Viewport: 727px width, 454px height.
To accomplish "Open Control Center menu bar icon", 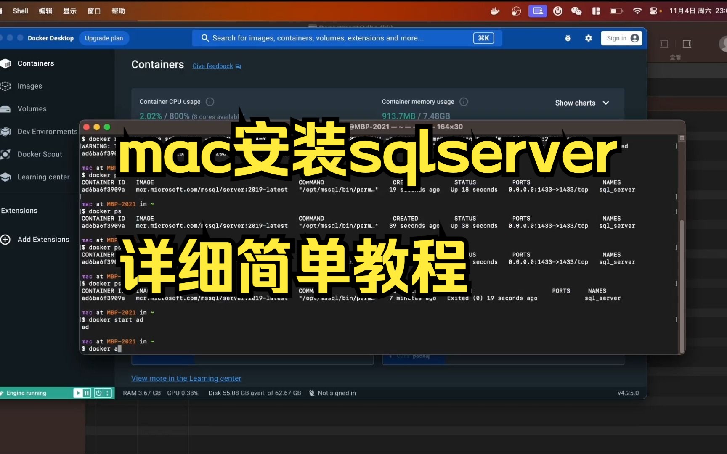I will [654, 11].
